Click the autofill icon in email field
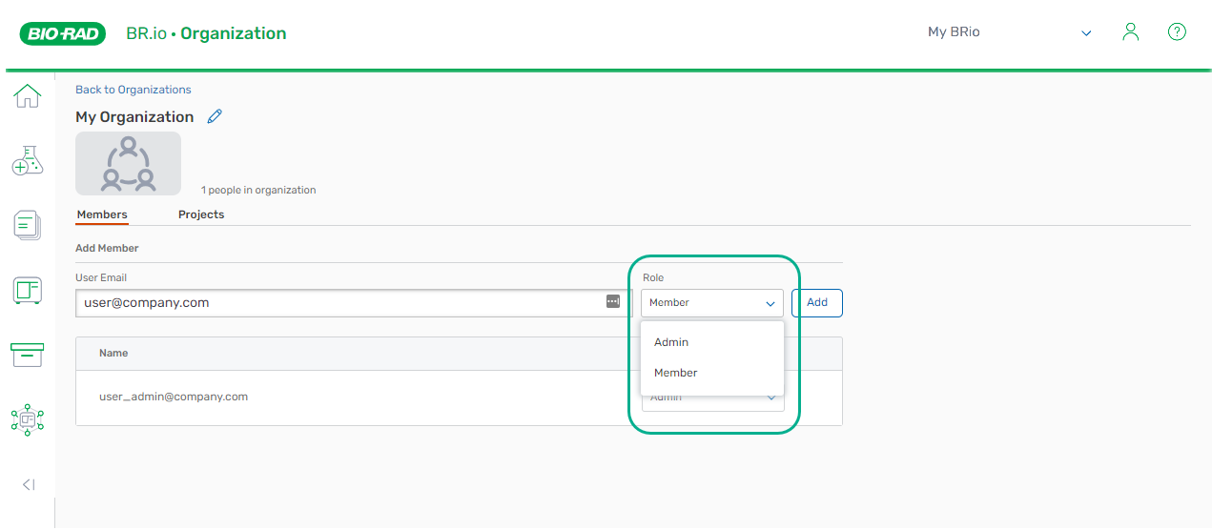Image resolution: width=1212 pixels, height=530 pixels. tap(612, 302)
